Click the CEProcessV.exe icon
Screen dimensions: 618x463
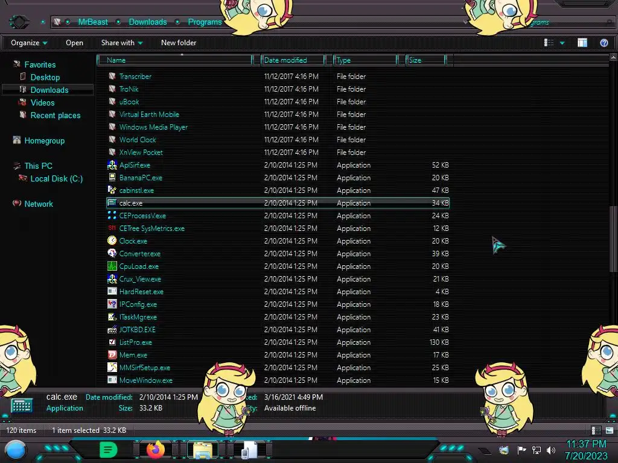112,215
